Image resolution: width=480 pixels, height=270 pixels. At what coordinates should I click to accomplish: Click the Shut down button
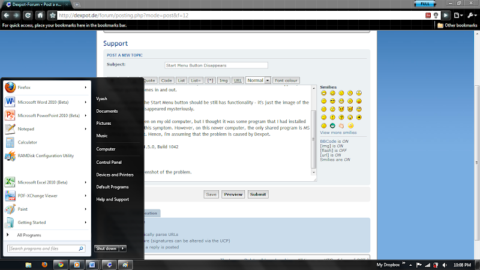pyautogui.click(x=106, y=248)
